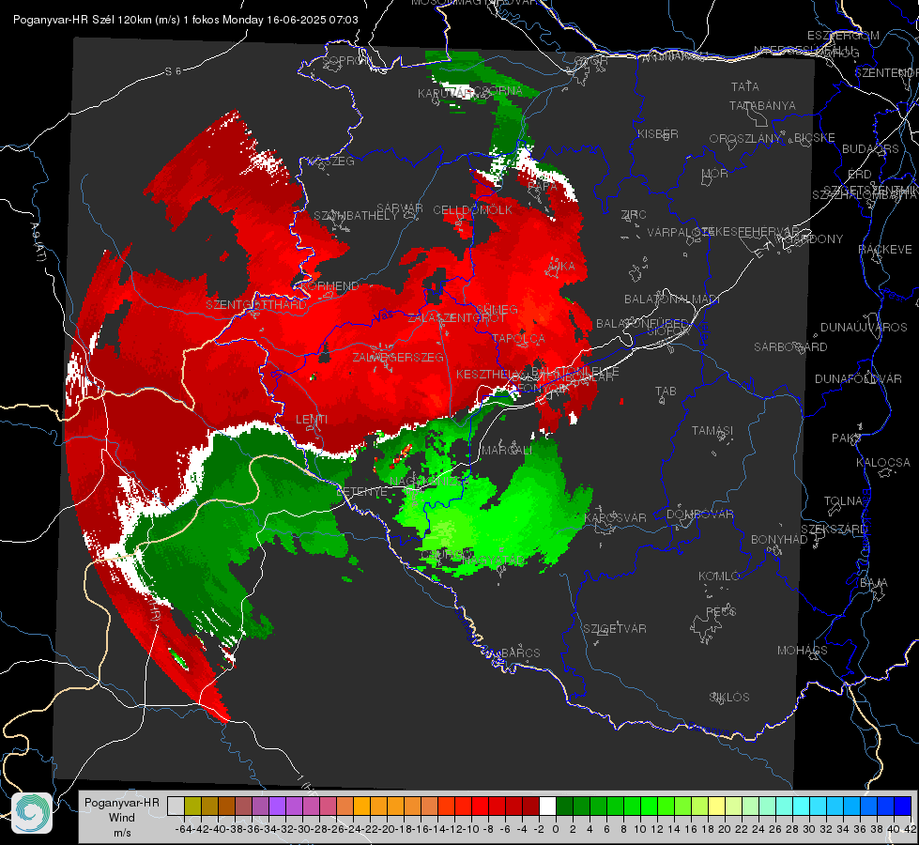919x845 pixels.
Task: Click the ZIRC town label
Action: (634, 215)
